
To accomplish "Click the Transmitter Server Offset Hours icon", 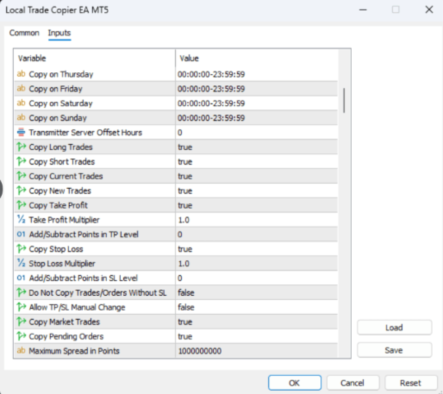I will [21, 132].
